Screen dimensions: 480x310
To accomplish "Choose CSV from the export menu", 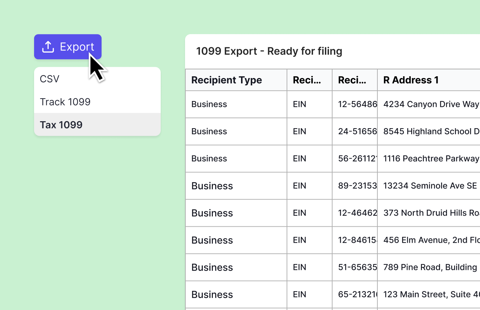I will pos(50,79).
